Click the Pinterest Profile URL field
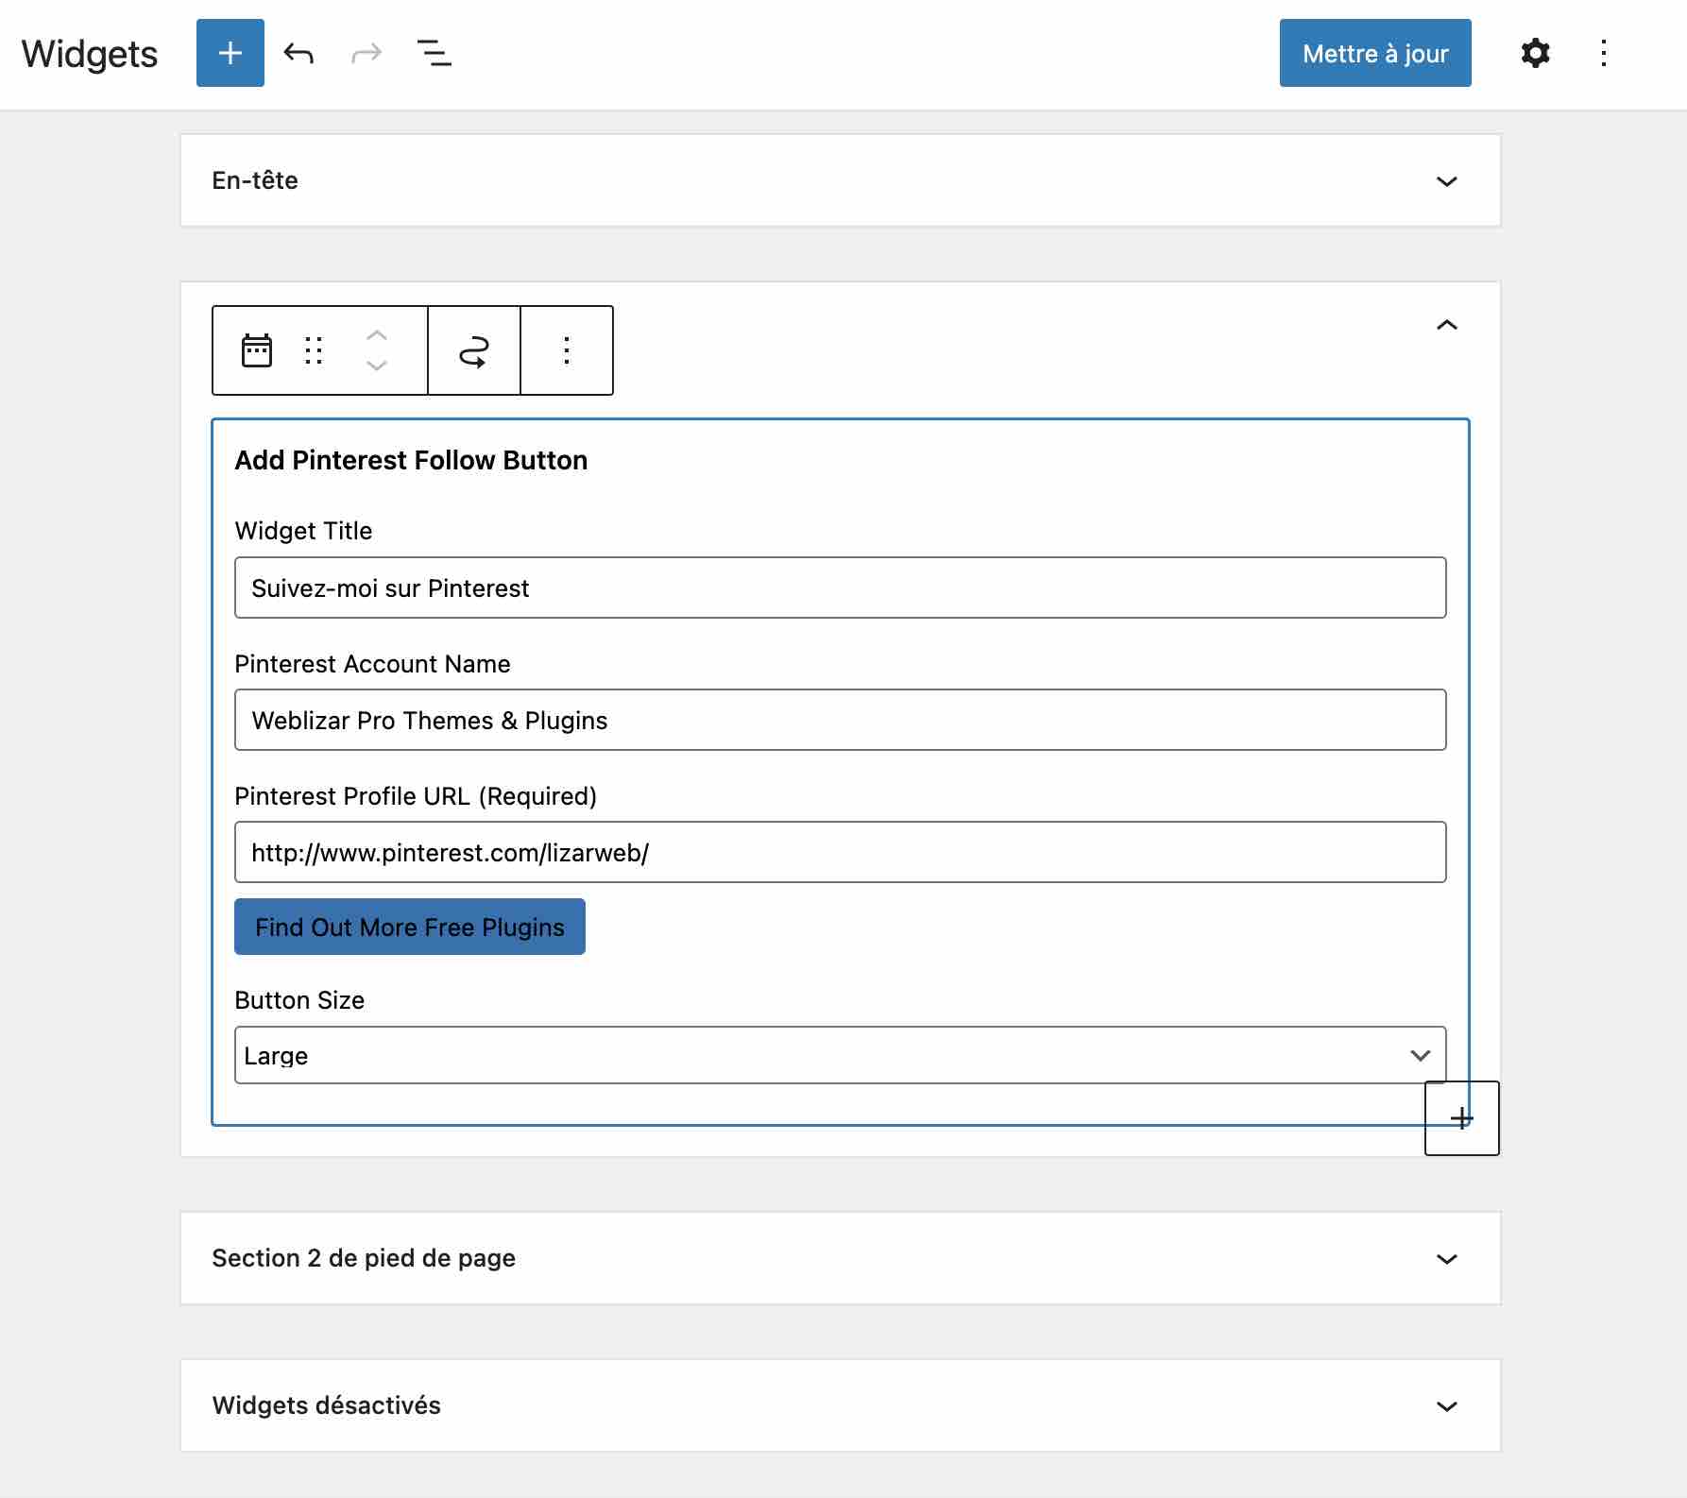This screenshot has width=1687, height=1498. [x=841, y=852]
